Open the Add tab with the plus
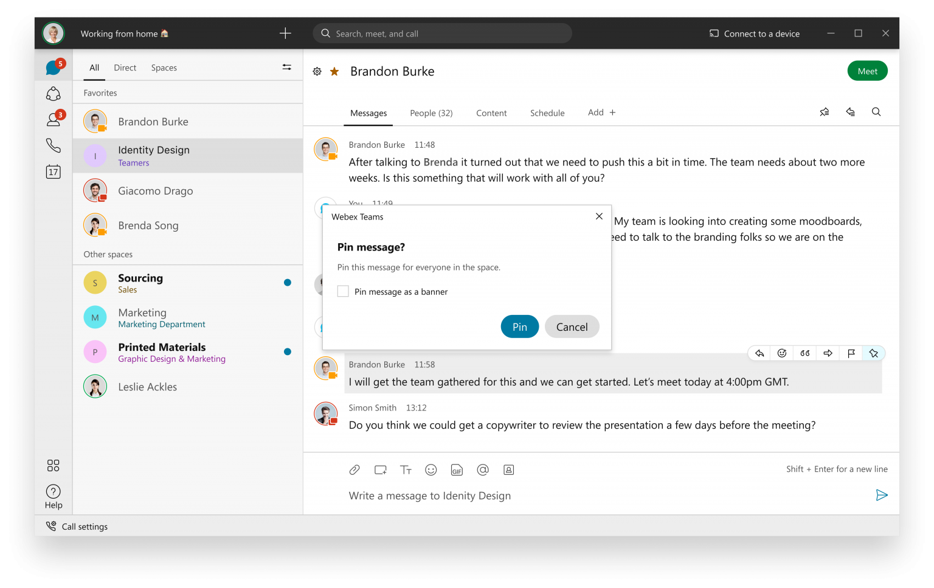 (601, 112)
